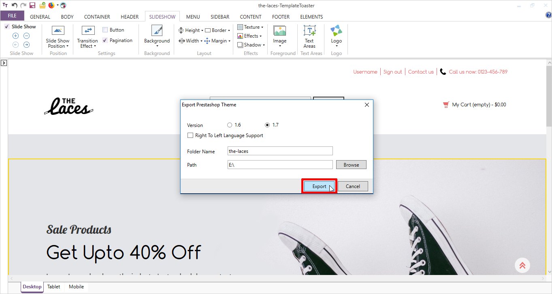Screen dimensions: 552x294
Task: Preview in Firefox browser icon
Action: [51, 5]
